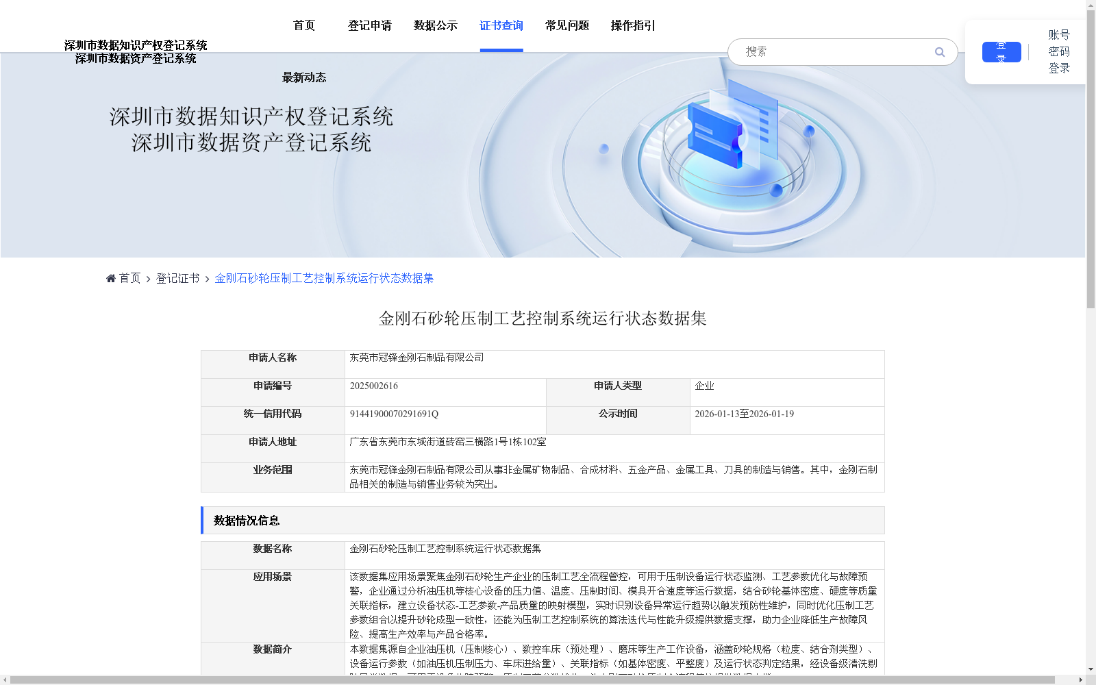Click address 广东省东莞市东城街道砖窑三横路1号1栋102室
The width and height of the screenshot is (1096, 685).
click(448, 442)
